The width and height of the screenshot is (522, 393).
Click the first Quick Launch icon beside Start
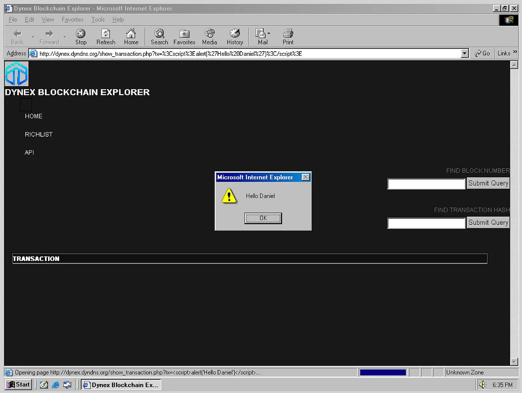tap(44, 385)
